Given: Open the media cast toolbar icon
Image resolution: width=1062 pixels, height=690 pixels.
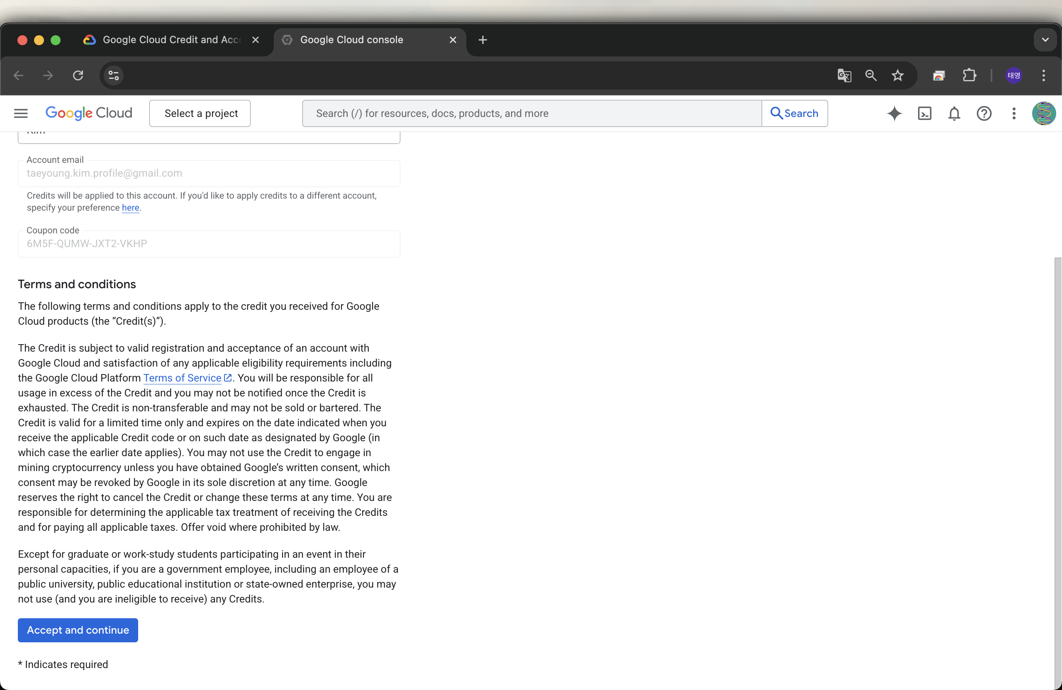Looking at the screenshot, I should 939,75.
